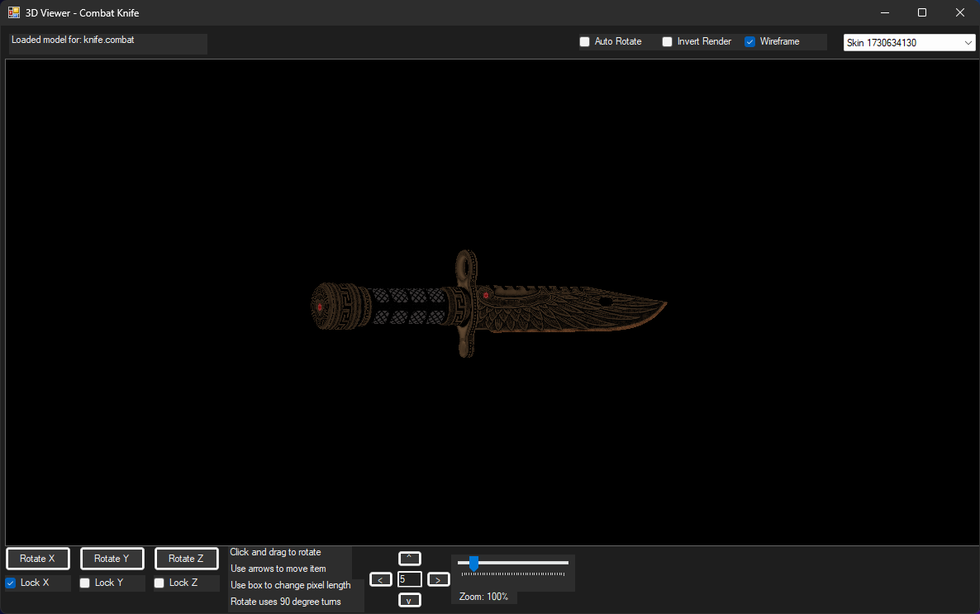Disable Wireframe rendering

pos(749,40)
